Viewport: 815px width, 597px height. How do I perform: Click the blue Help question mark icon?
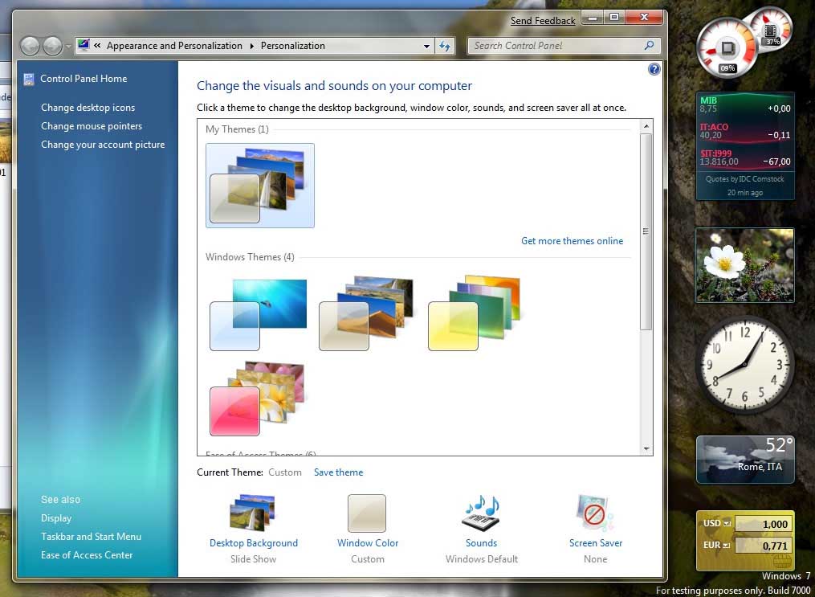point(654,70)
